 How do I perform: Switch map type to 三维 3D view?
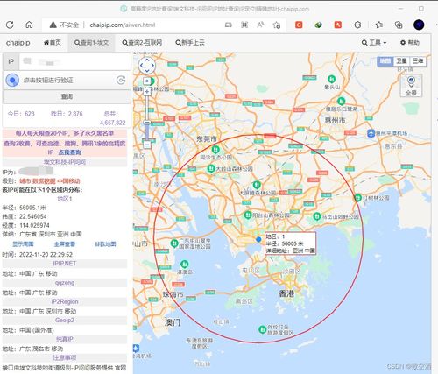[418, 61]
